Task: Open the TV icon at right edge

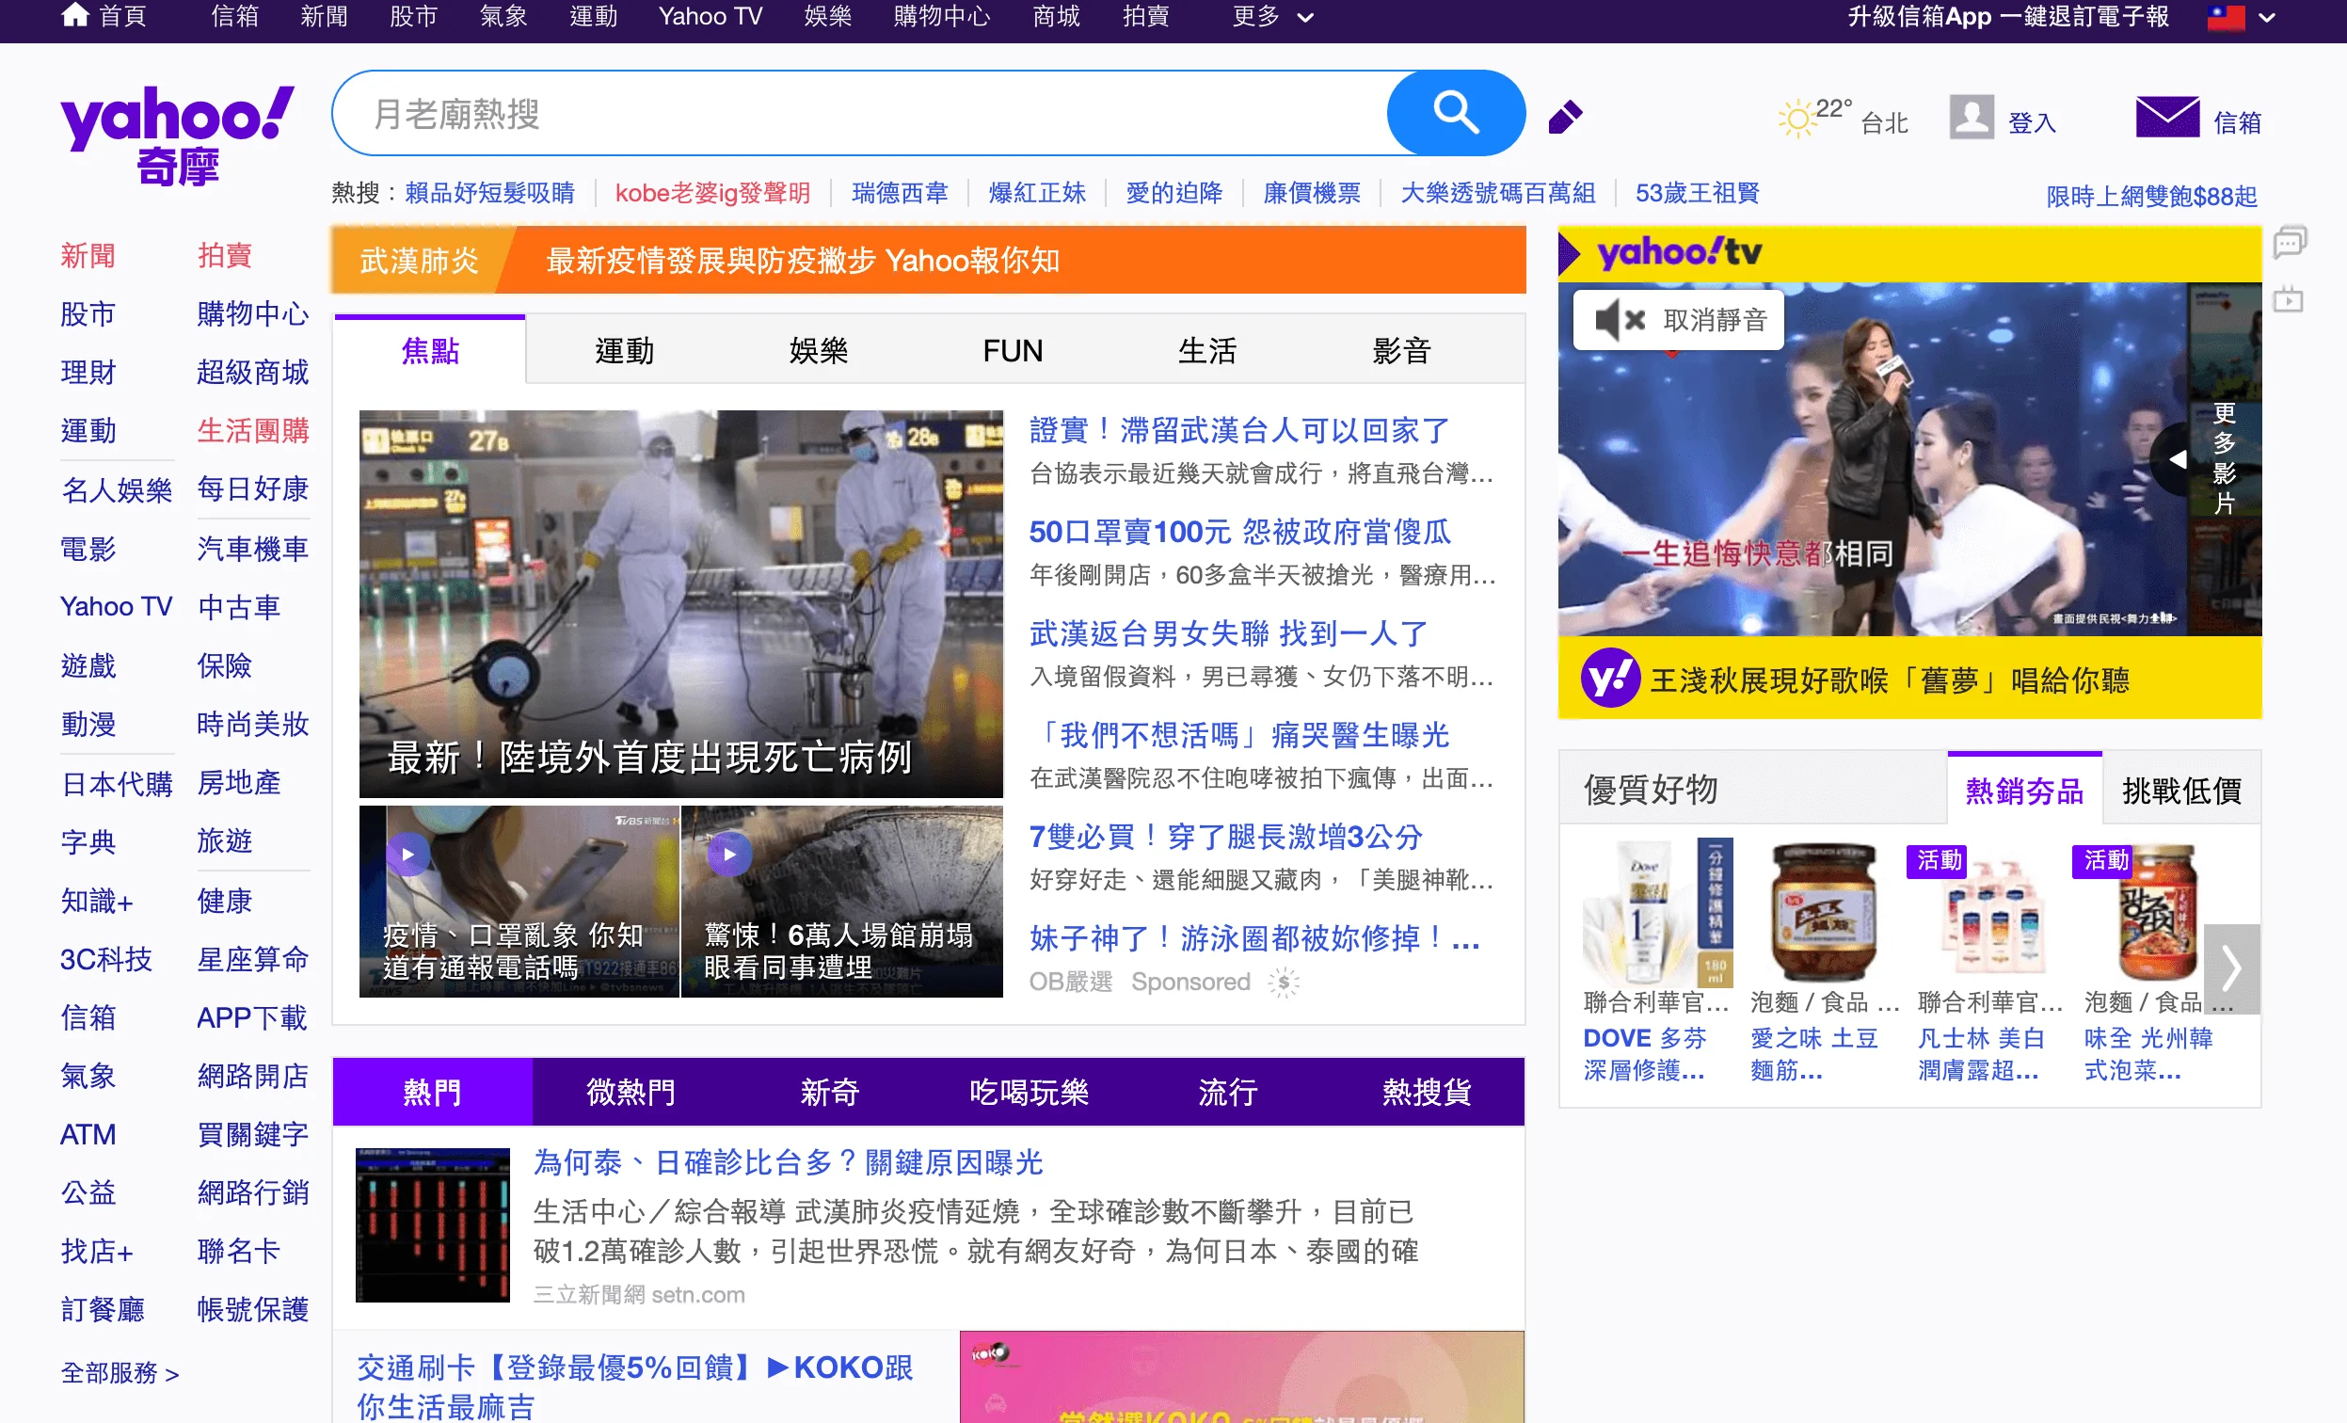Action: coord(2288,299)
